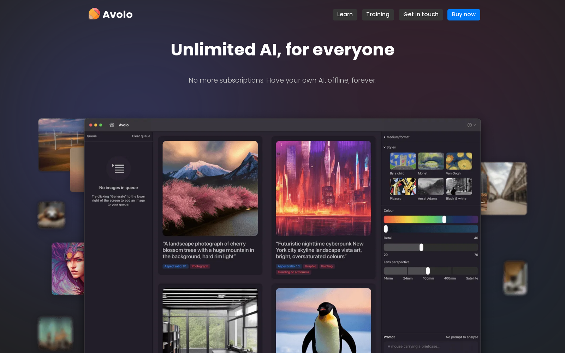Click Aspect ratio 1:1 tag on cyberpunk card

(289, 267)
